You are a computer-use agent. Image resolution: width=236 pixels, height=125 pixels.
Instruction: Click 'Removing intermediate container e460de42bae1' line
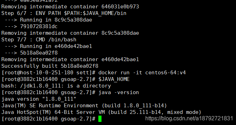(x=70, y=59)
